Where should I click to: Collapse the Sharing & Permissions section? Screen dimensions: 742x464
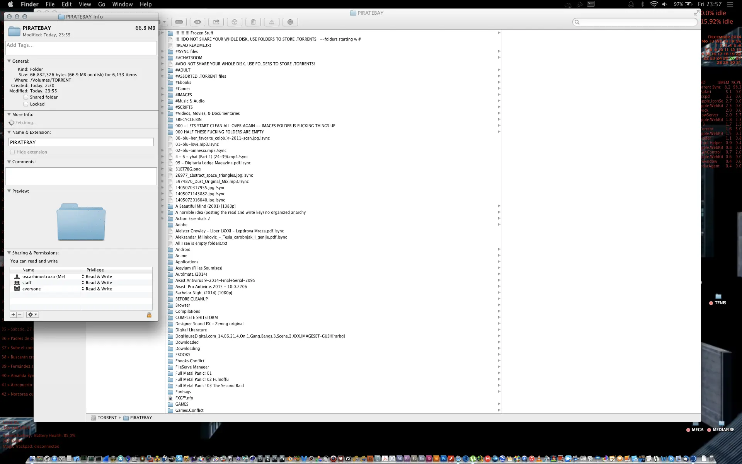(9, 253)
